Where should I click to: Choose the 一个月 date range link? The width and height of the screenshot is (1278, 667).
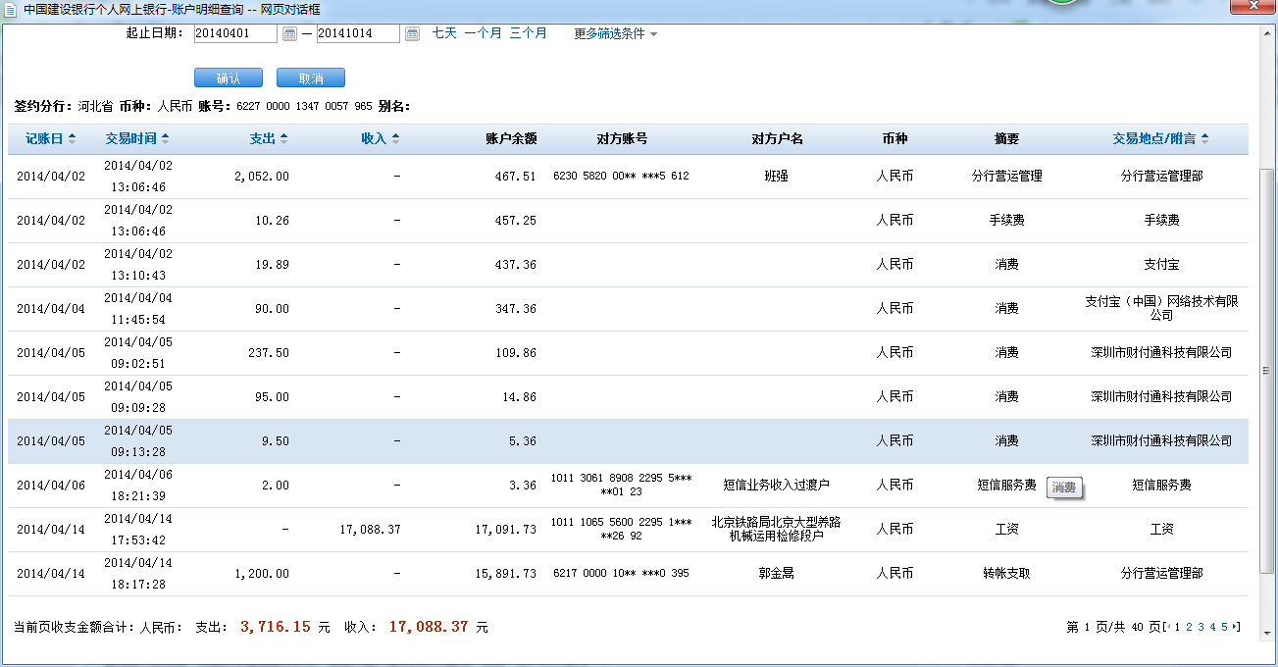(483, 33)
